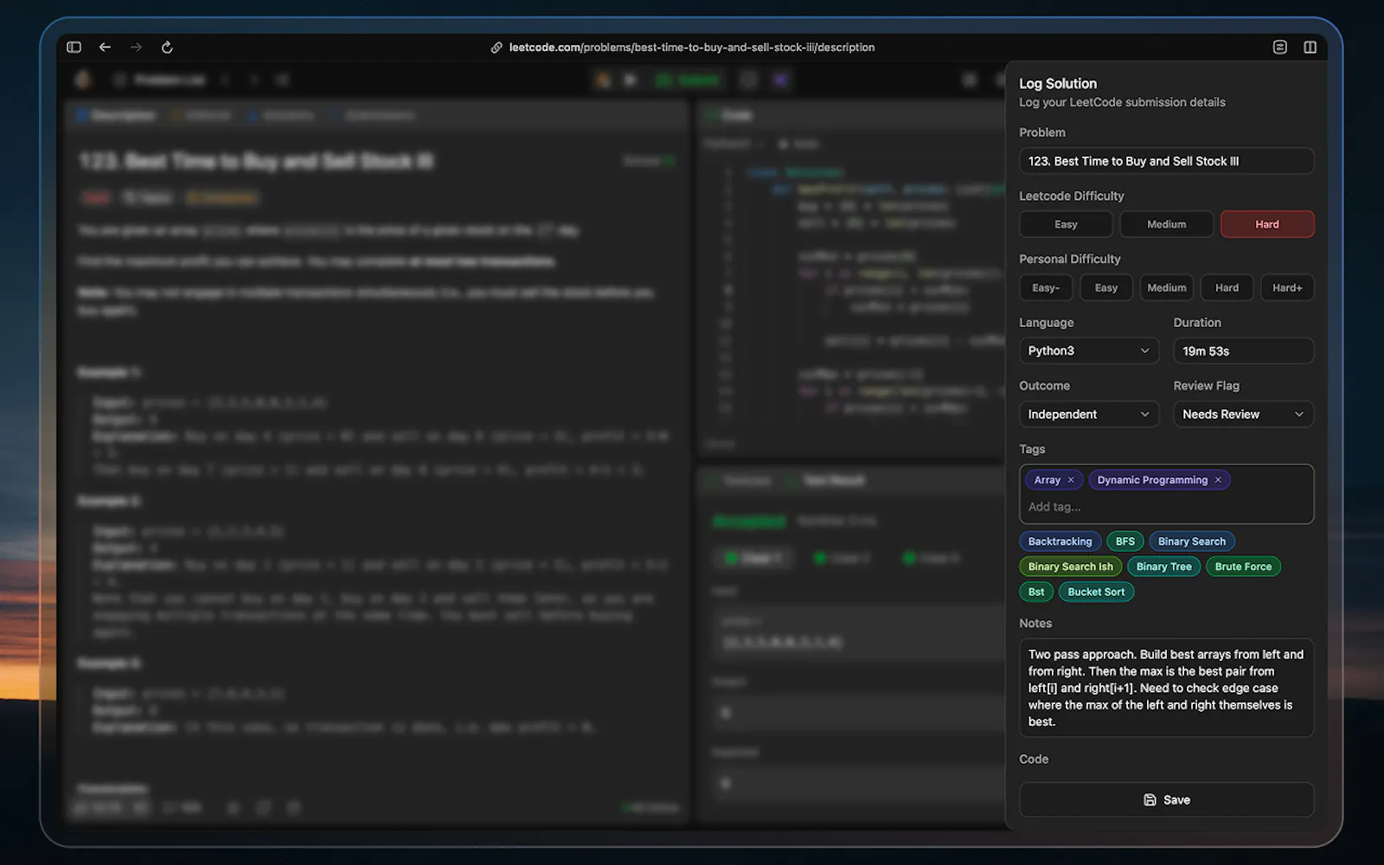The image size is (1384, 865).
Task: Click the leetcode.com URL in address bar
Action: coord(692,48)
